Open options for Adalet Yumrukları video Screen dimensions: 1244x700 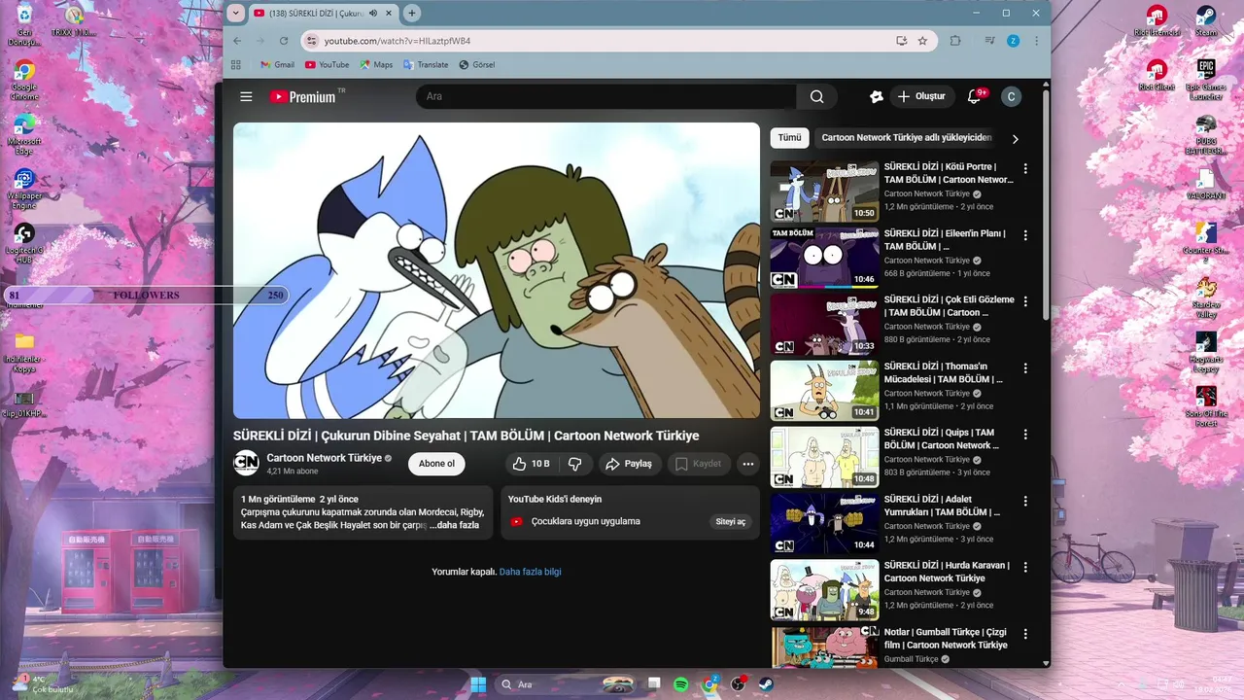[1024, 501]
